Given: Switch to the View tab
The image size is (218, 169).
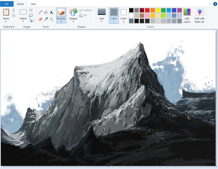Looking at the screenshot, I should coord(33,4).
